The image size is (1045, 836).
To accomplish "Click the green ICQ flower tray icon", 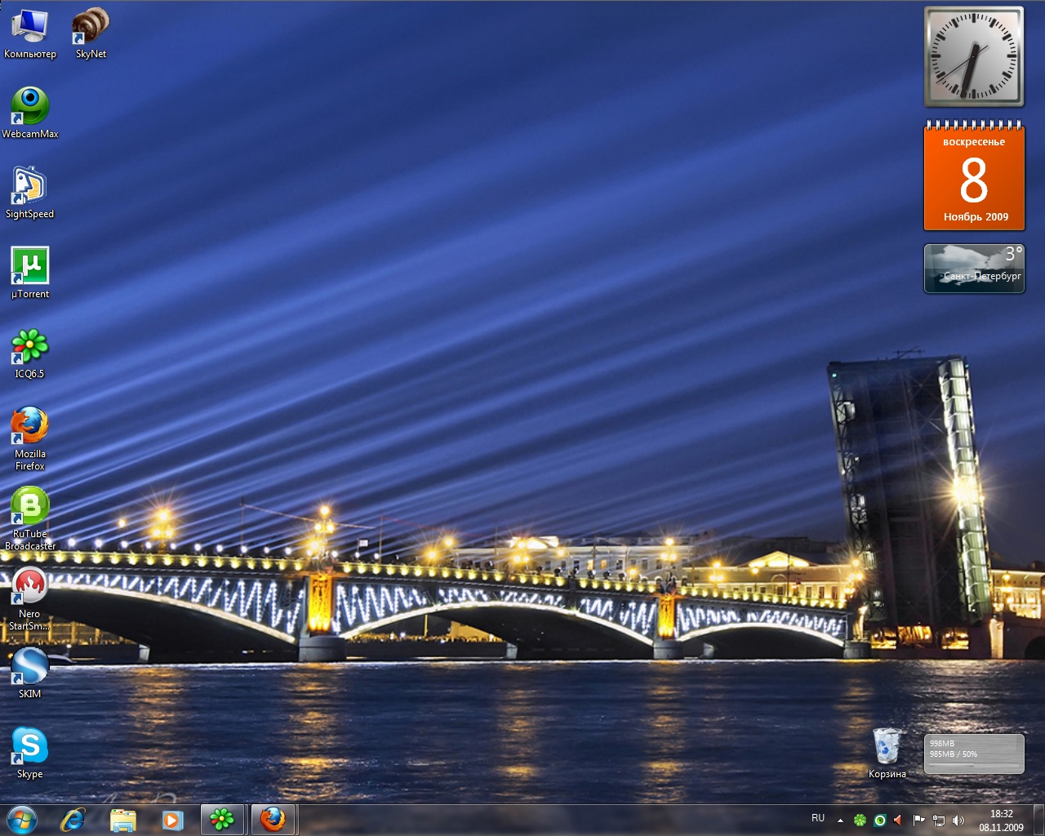I will (x=860, y=820).
